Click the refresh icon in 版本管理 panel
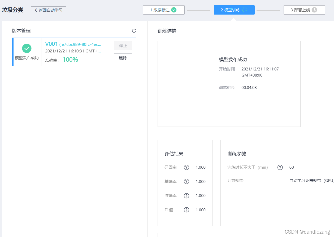This screenshot has width=334, height=237. pos(134,31)
